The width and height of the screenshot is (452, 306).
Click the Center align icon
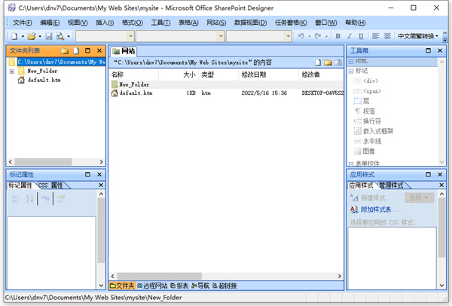tap(387, 36)
